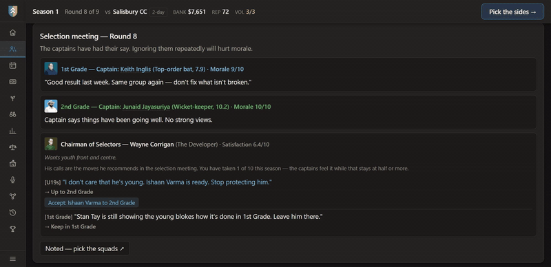Click the club shield logo

(x=12, y=12)
